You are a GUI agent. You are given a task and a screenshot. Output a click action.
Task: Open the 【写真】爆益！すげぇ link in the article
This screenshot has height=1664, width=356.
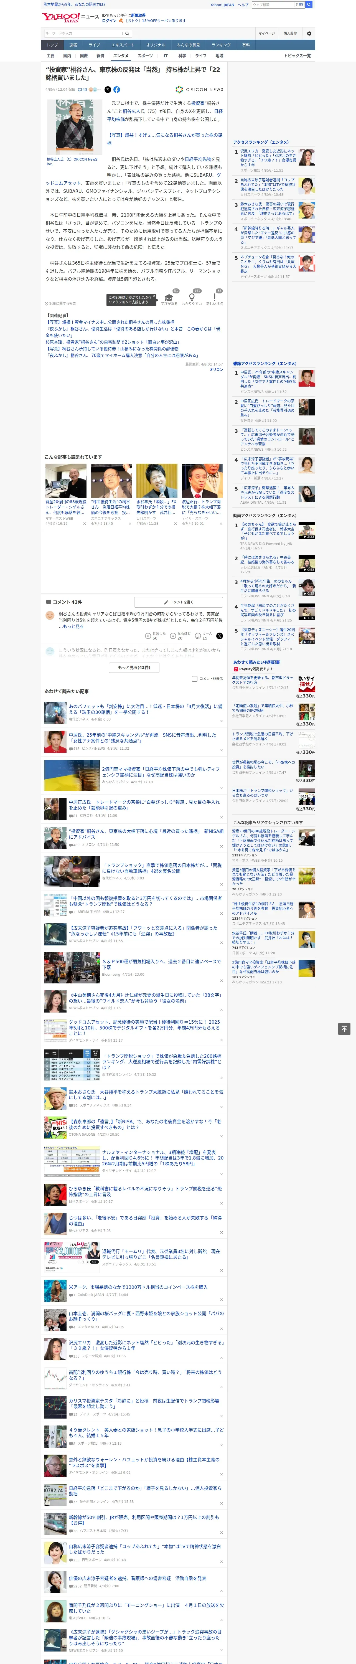pyautogui.click(x=165, y=139)
